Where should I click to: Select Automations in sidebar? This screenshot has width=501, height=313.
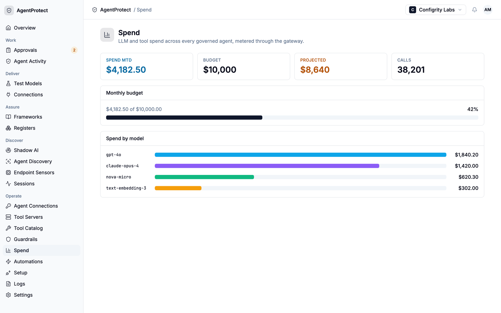click(42, 262)
